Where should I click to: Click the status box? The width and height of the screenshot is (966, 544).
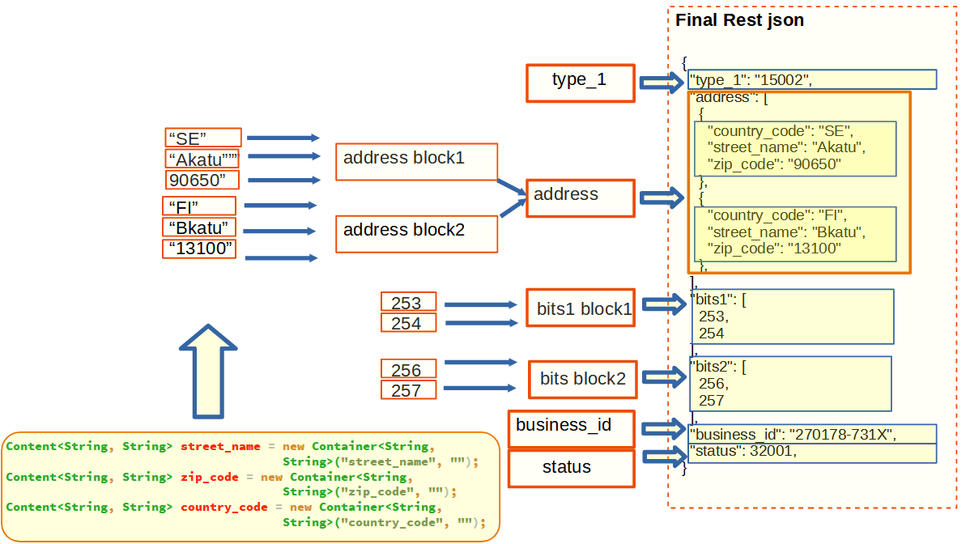point(571,469)
